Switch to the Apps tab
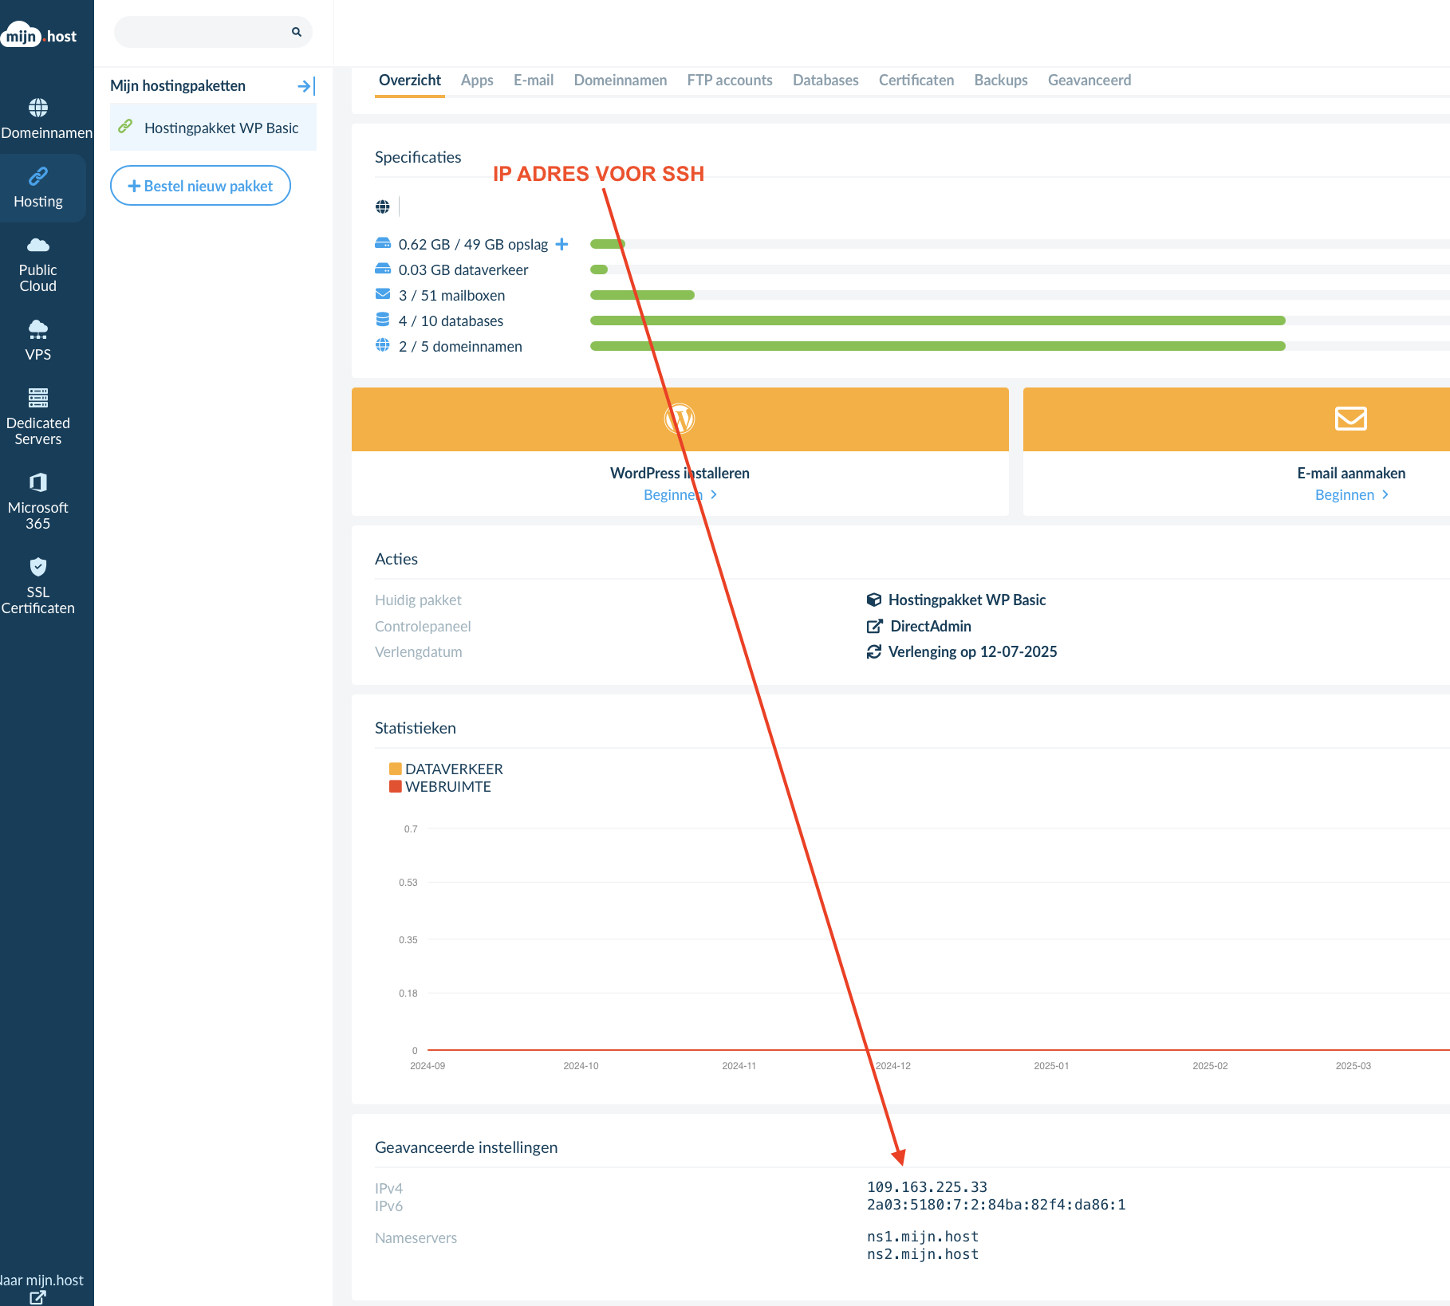 [x=477, y=80]
